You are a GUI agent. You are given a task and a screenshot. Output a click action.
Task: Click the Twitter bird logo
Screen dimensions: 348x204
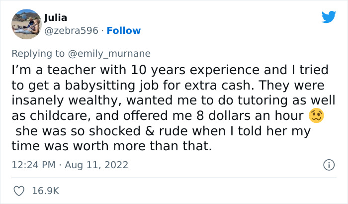(x=329, y=17)
